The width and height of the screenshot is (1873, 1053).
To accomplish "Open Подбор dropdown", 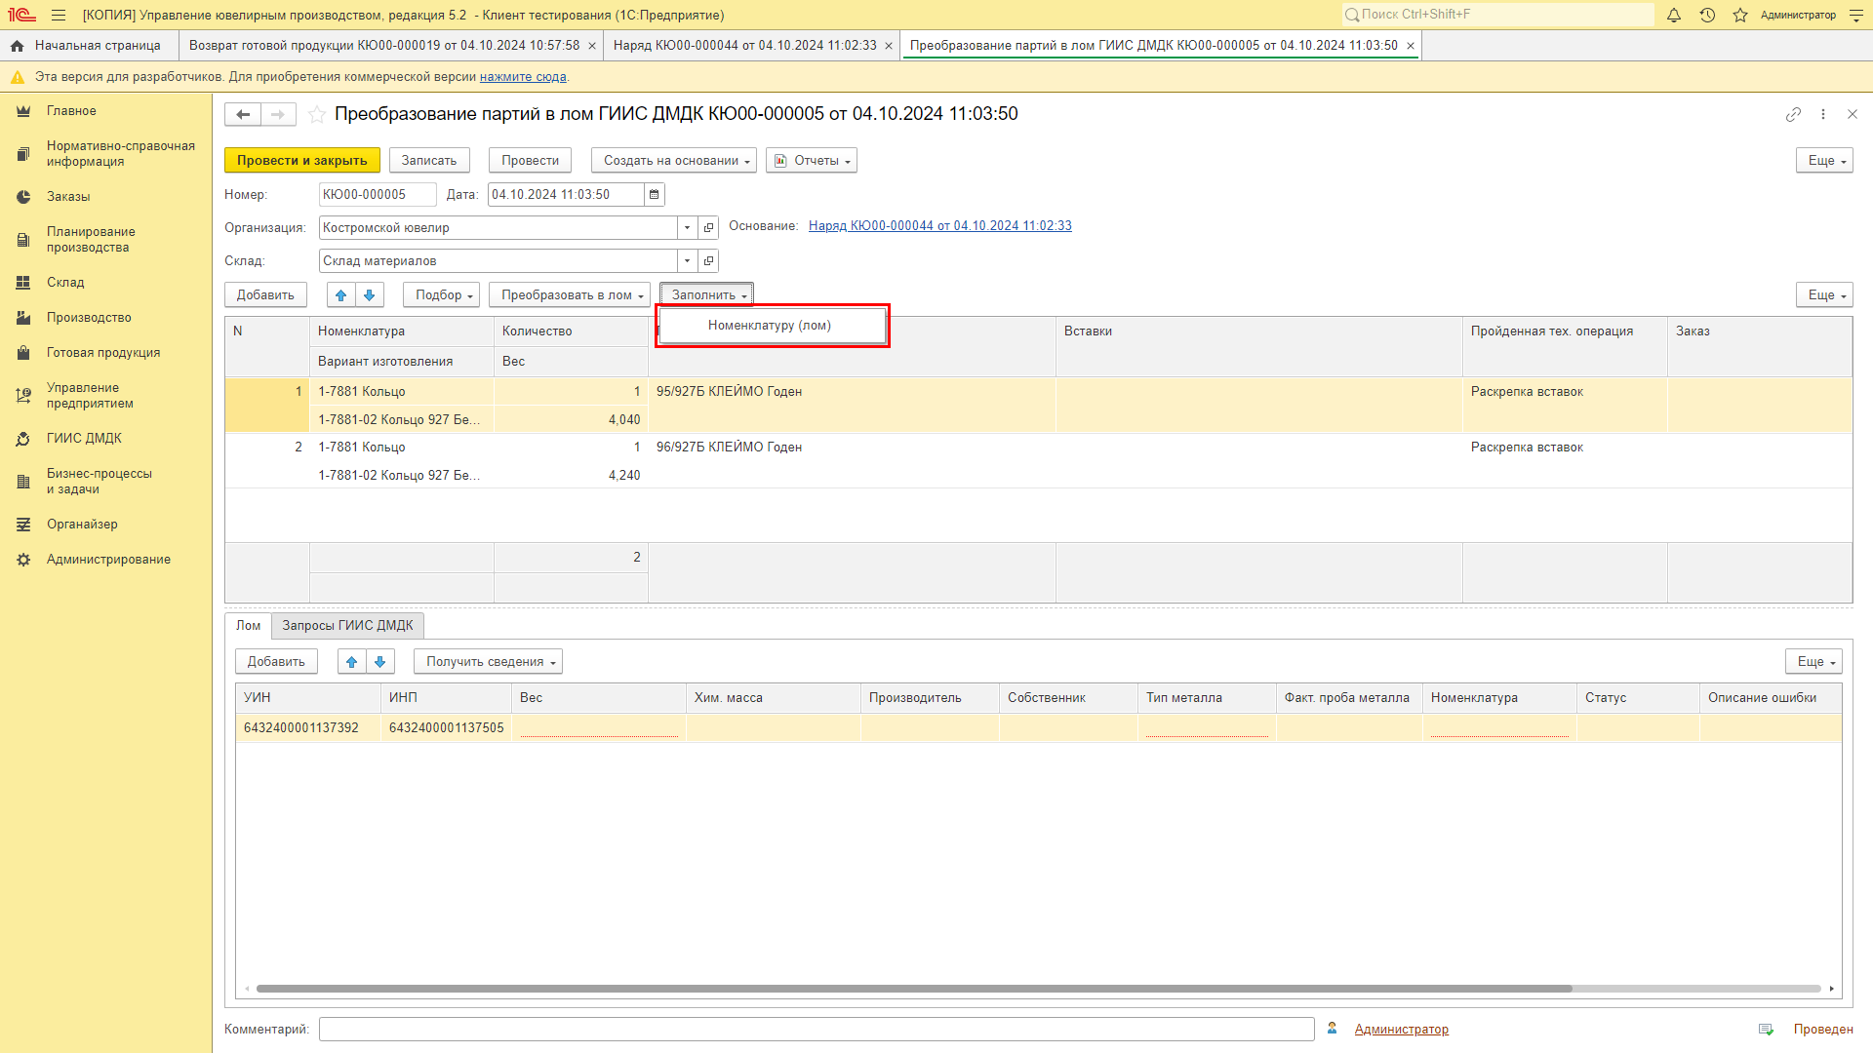I will (x=442, y=295).
